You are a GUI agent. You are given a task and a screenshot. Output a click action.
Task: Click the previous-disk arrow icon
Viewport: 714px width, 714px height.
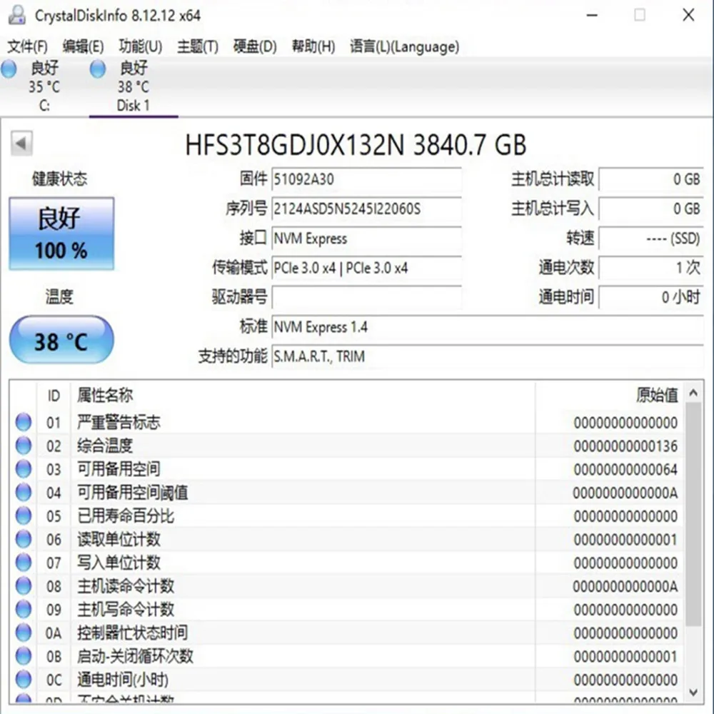[21, 143]
